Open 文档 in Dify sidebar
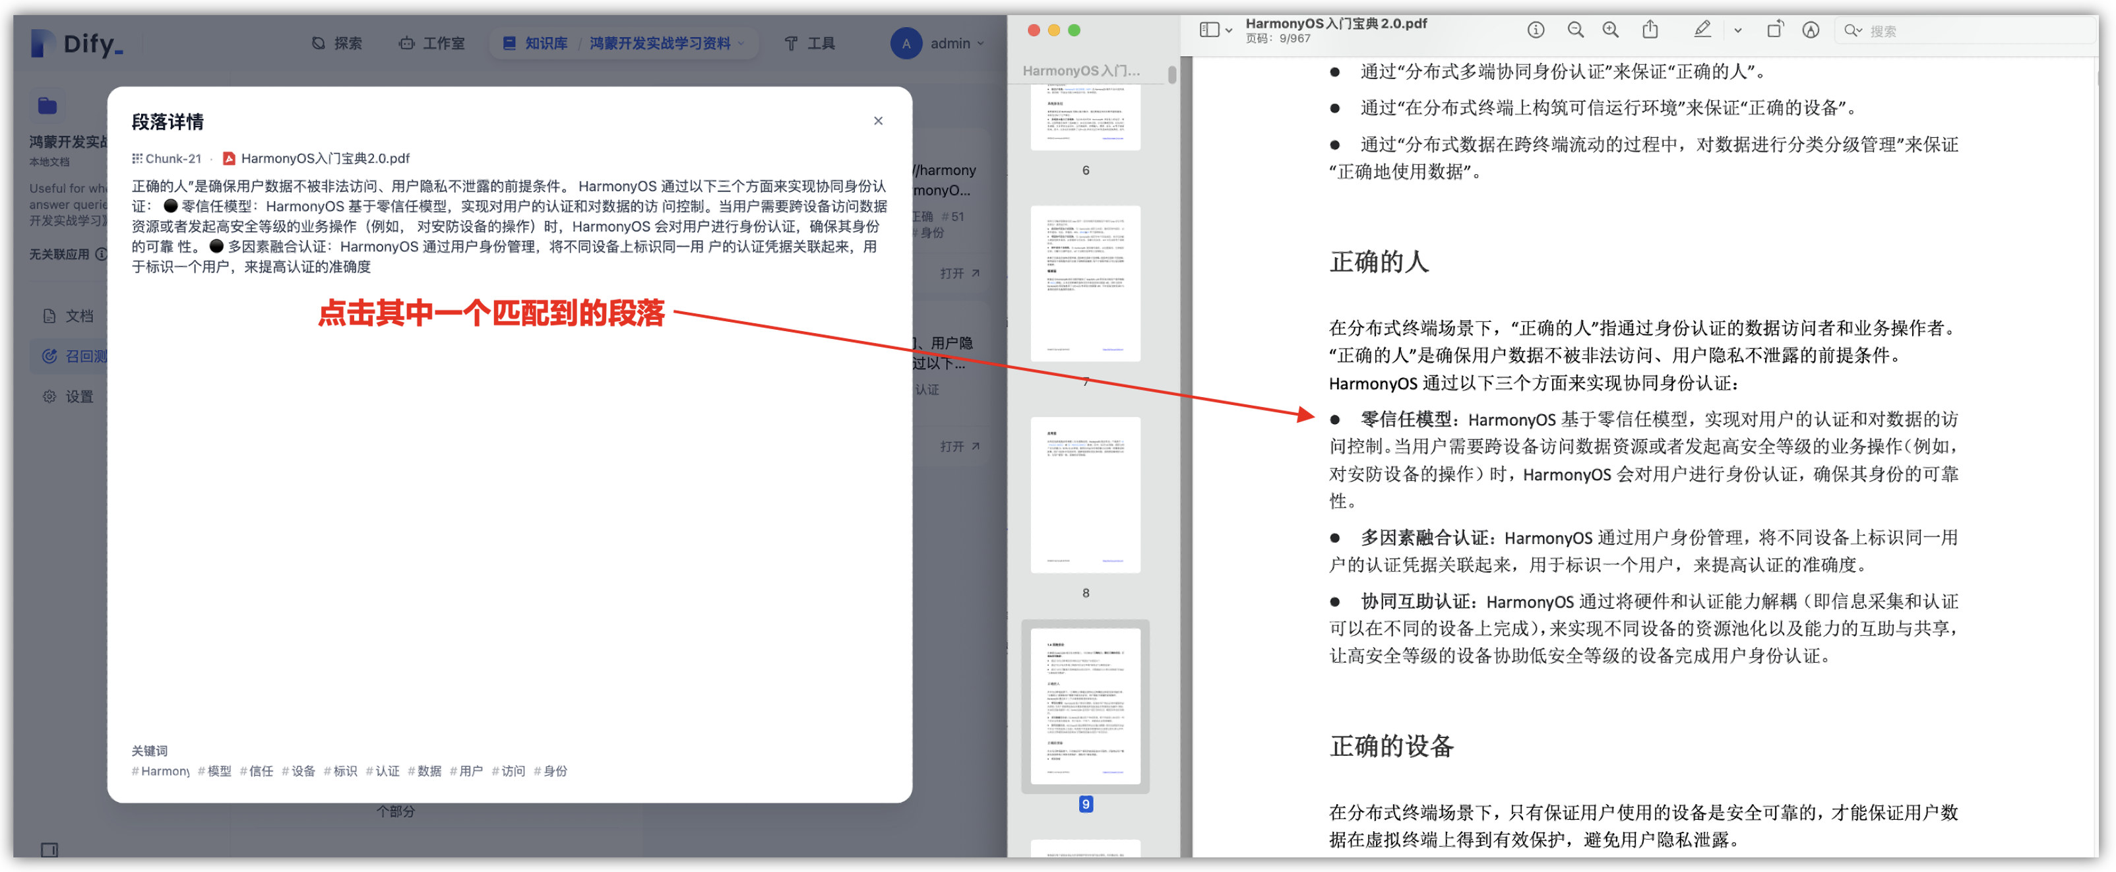 pos(69,316)
